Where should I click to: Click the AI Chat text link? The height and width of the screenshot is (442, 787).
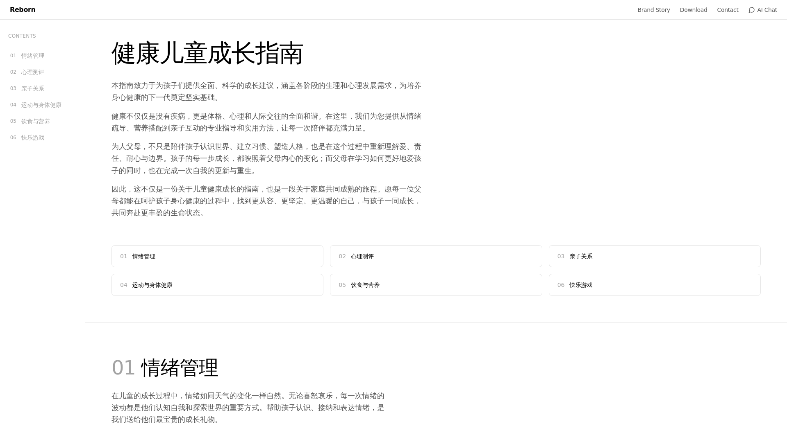(767, 10)
